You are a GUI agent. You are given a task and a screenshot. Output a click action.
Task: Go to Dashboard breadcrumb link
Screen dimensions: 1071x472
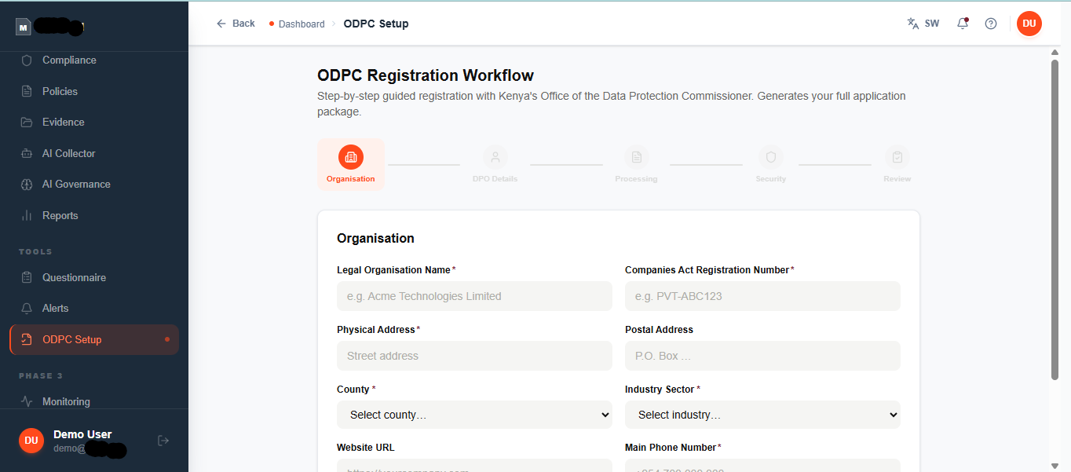301,24
